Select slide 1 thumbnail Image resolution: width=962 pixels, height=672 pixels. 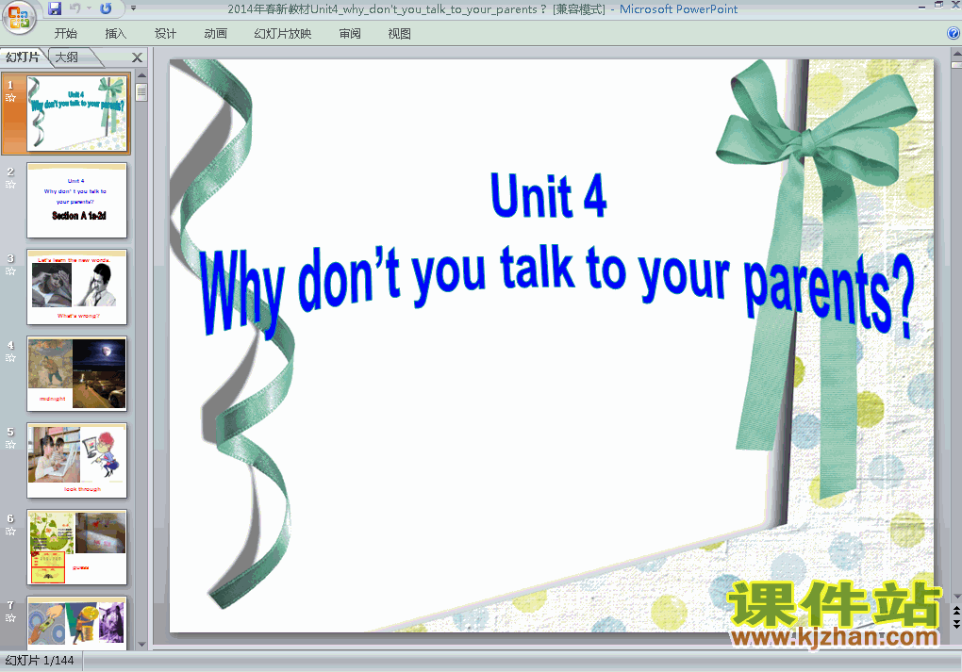pos(77,113)
